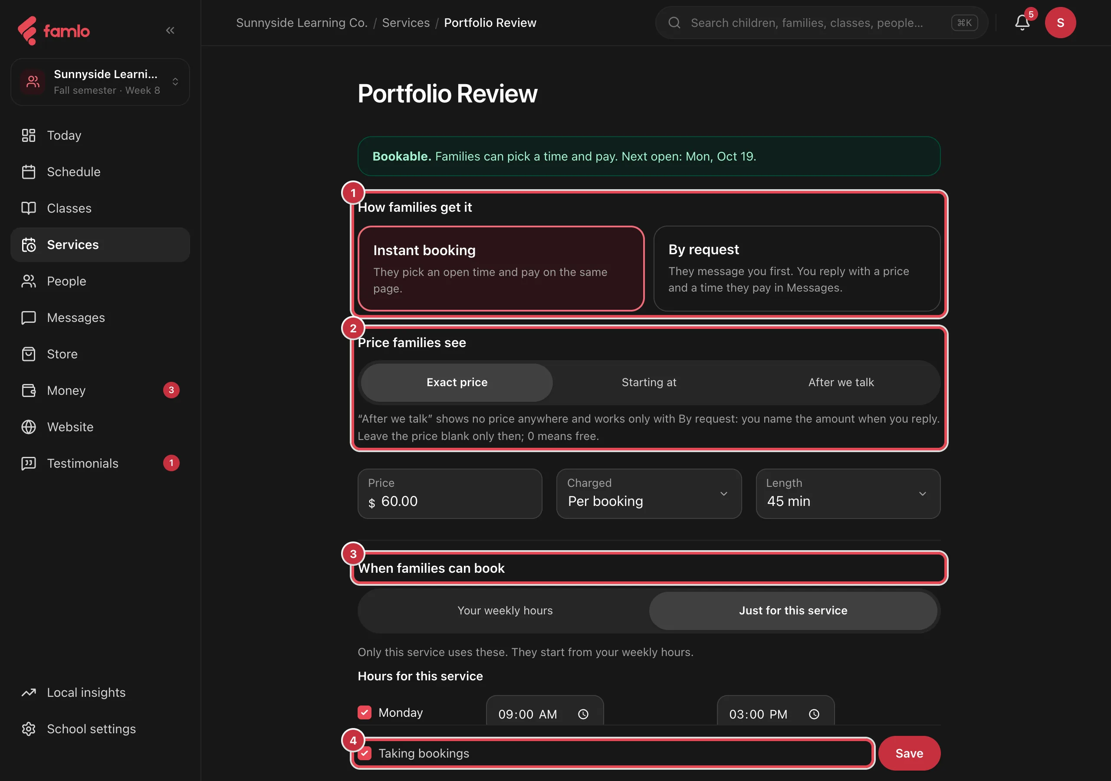Go to Sunnyside Learning Co. breadcrumb
Screen dimensions: 1111x781
tap(302, 23)
